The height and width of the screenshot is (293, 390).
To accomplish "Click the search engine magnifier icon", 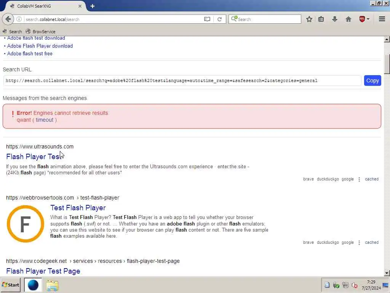I will point(234,19).
